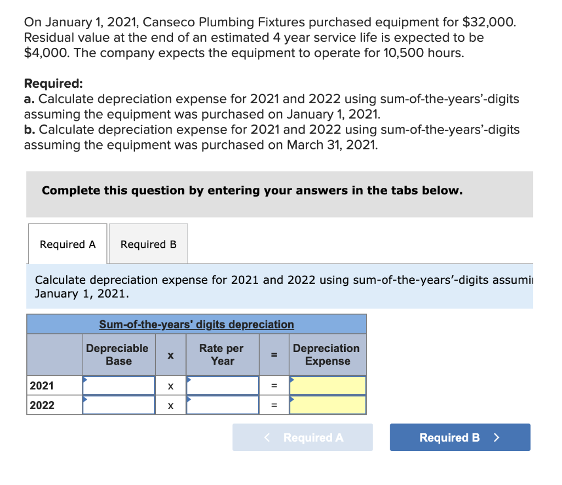
Task: Click the blue Required B next button
Action: (x=460, y=437)
